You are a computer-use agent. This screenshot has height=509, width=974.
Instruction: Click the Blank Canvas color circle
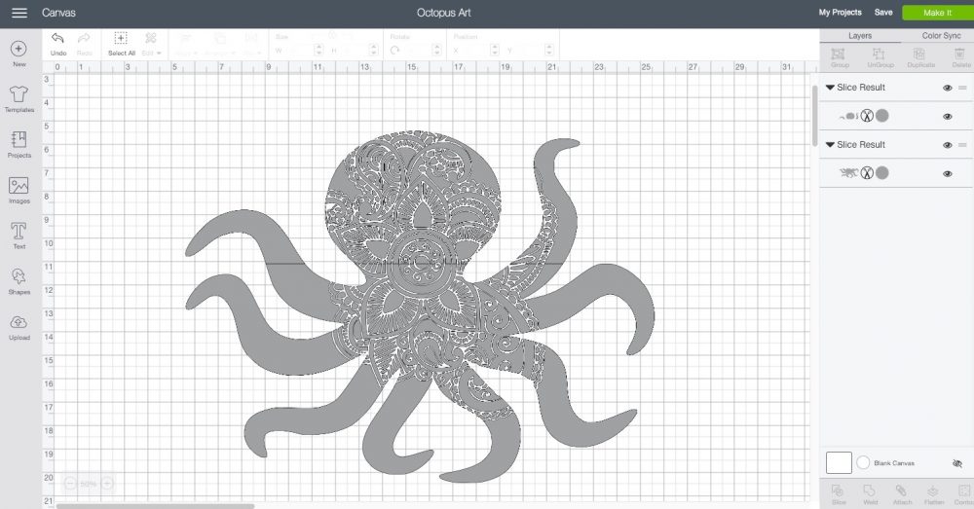pos(863,462)
